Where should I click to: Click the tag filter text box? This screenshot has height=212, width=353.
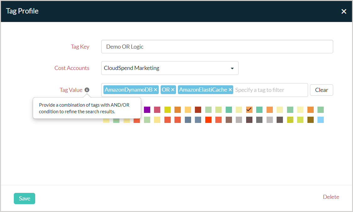(270, 90)
